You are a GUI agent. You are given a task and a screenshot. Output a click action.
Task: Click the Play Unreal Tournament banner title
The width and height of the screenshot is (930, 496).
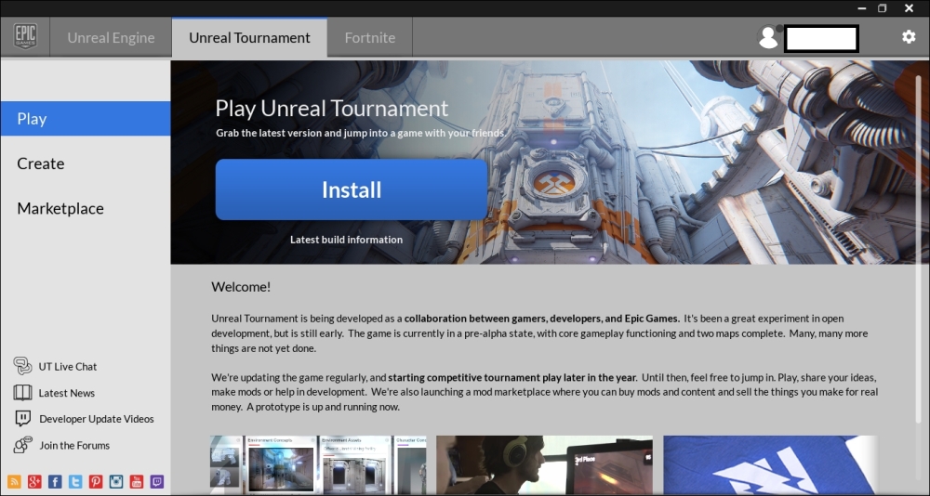(x=332, y=109)
